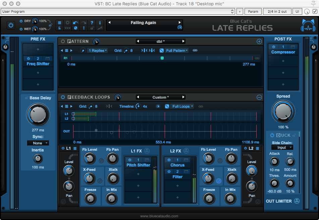Open the 1 Replies dropdown
Screen dimensions: 319x220
tap(98, 50)
